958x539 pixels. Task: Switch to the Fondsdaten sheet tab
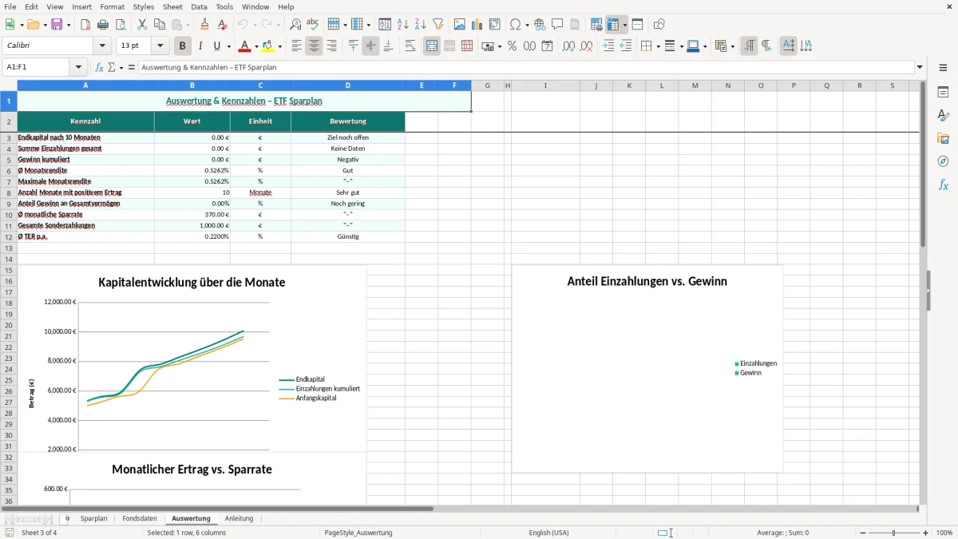(x=140, y=519)
